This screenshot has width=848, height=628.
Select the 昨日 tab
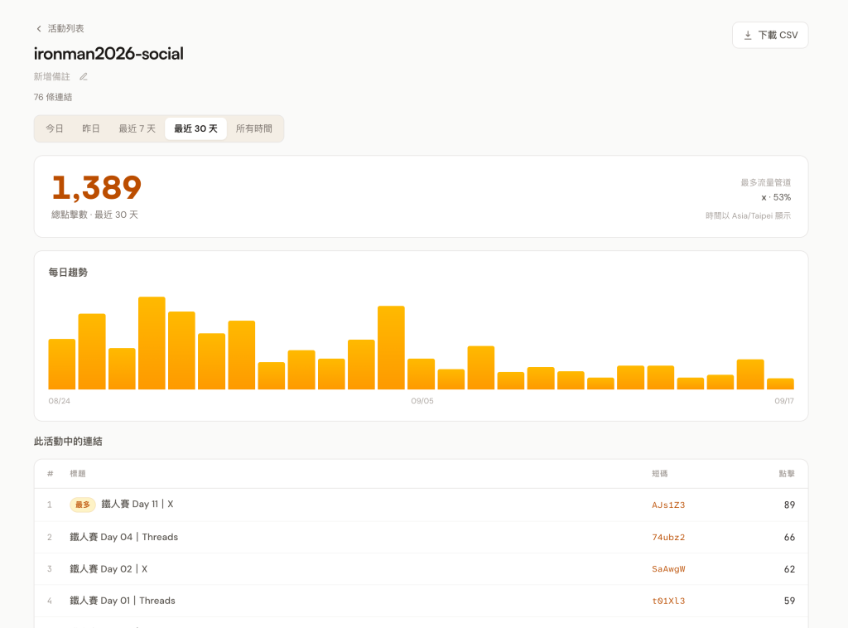click(x=91, y=128)
